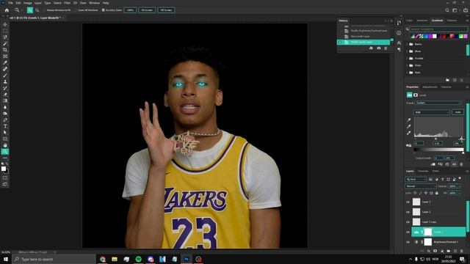
Task: Create new fill or adjustment layer
Action: click(442, 251)
